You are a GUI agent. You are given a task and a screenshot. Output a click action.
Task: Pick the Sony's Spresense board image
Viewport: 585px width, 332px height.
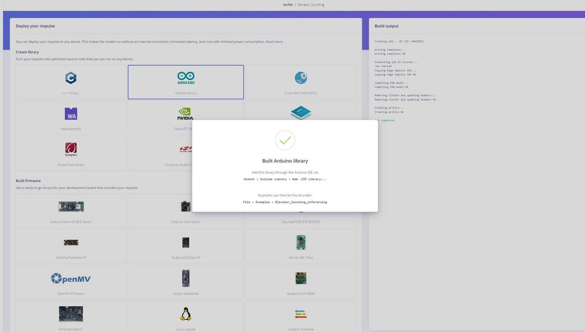[x=186, y=278]
